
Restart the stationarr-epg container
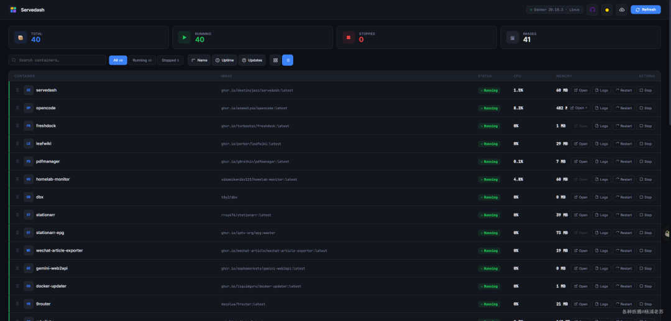coord(624,233)
